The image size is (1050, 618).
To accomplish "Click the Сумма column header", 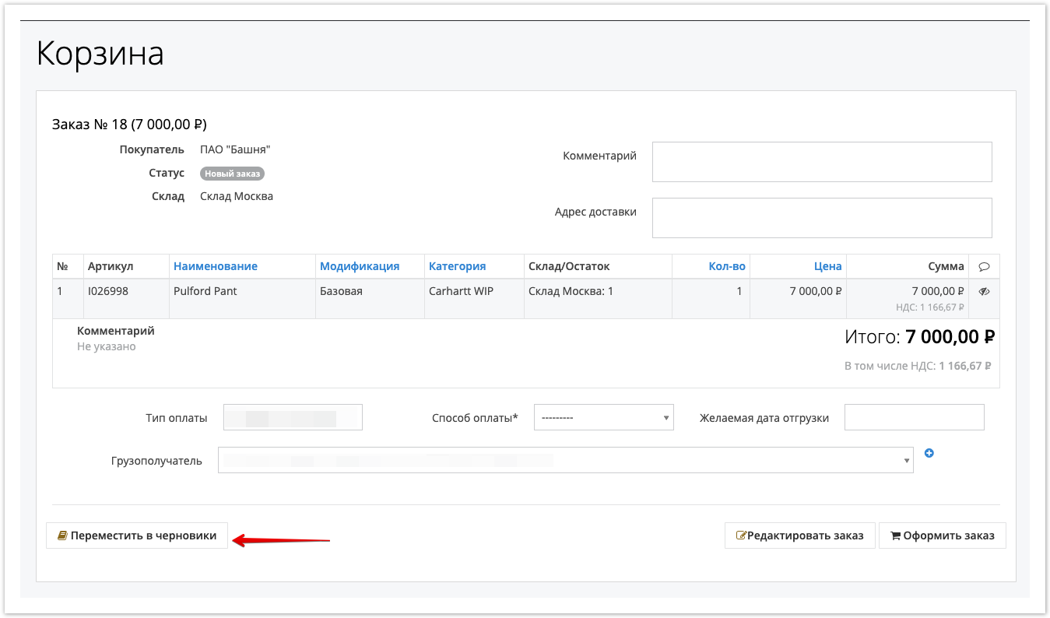I will click(946, 266).
